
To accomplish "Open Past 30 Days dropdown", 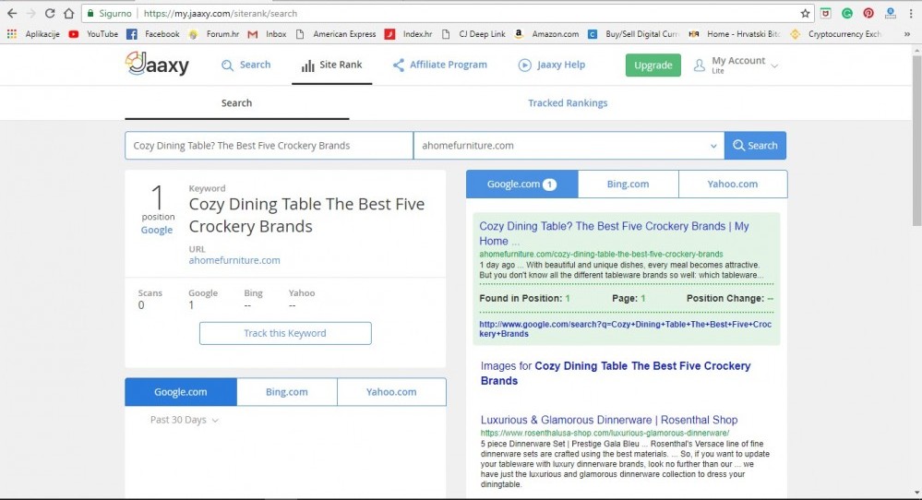I will point(184,420).
